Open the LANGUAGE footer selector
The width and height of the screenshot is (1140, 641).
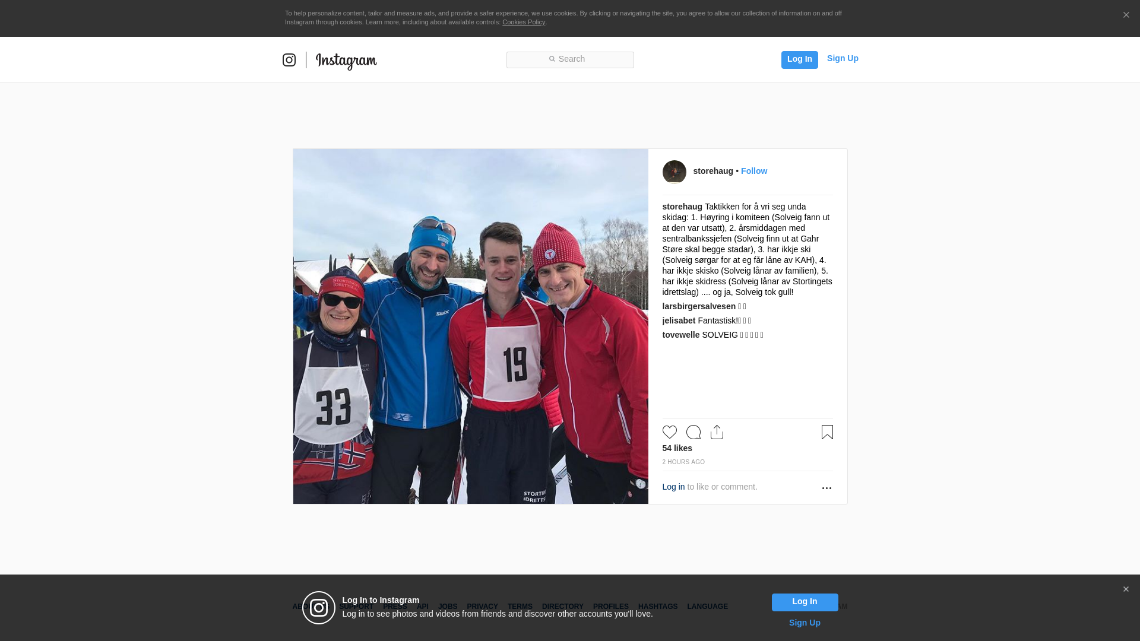click(707, 607)
